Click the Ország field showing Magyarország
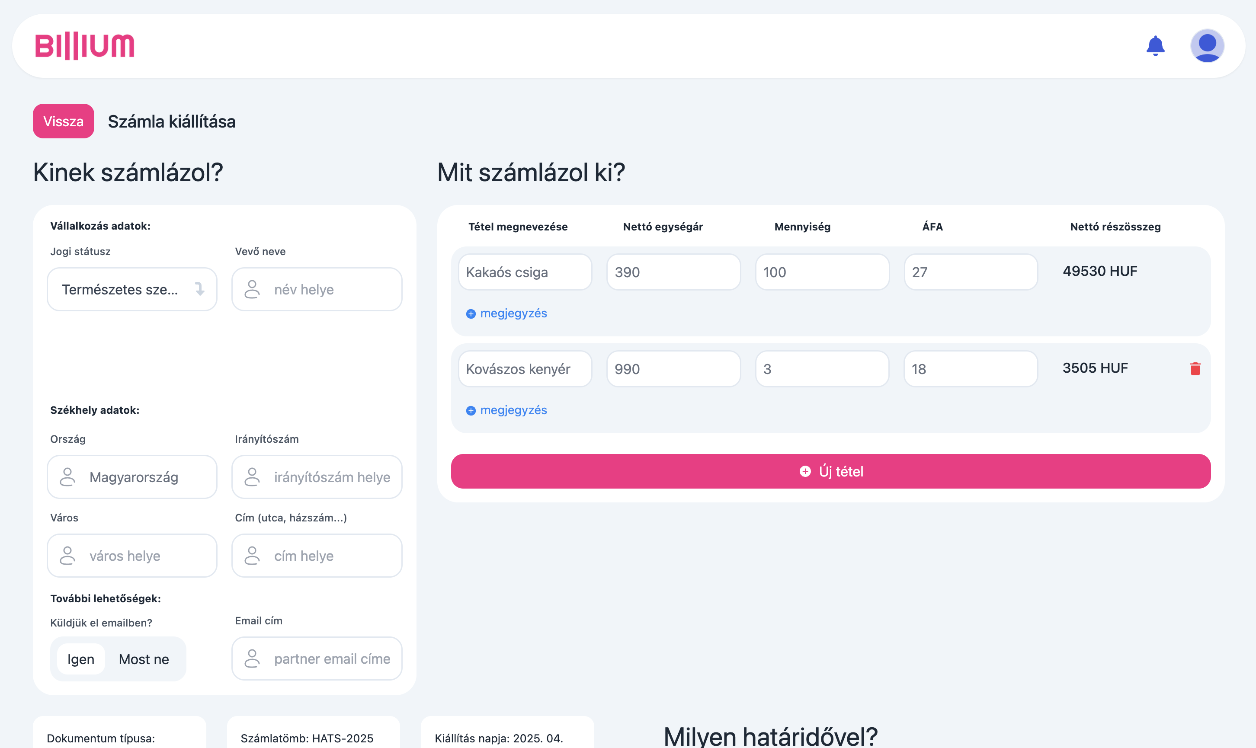The width and height of the screenshot is (1256, 748). point(134,477)
